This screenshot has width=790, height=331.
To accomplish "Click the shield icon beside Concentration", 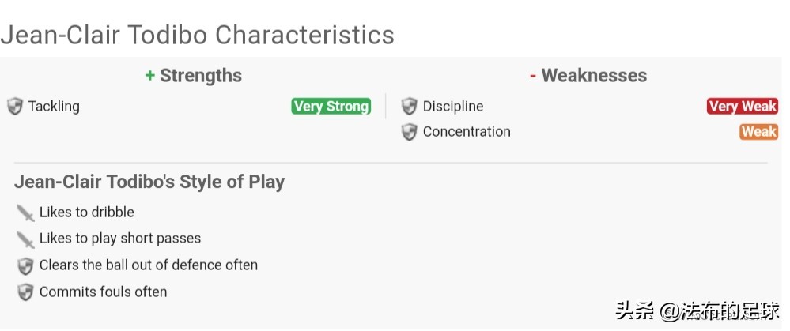I will (x=409, y=132).
